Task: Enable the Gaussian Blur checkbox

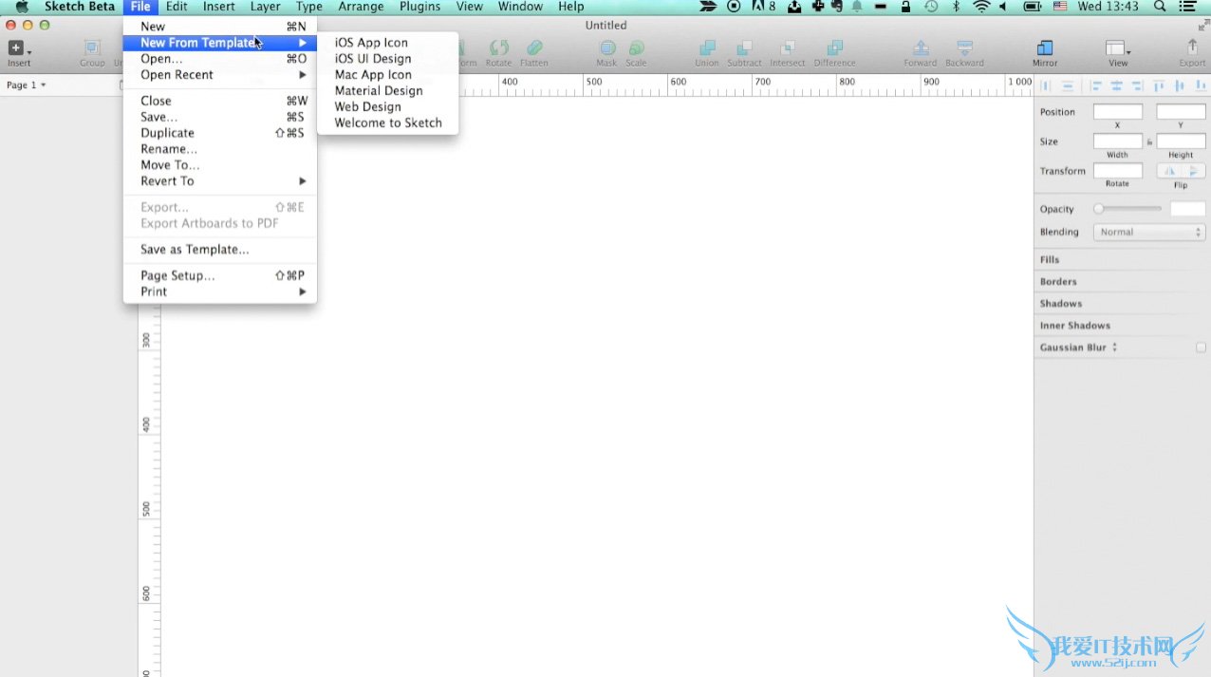Action: coord(1202,348)
